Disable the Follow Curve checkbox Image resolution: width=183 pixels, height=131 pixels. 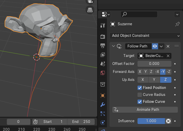coord(140,102)
